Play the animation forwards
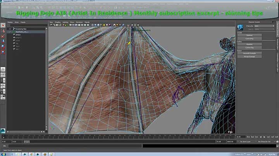279x156 pixels. point(265,137)
